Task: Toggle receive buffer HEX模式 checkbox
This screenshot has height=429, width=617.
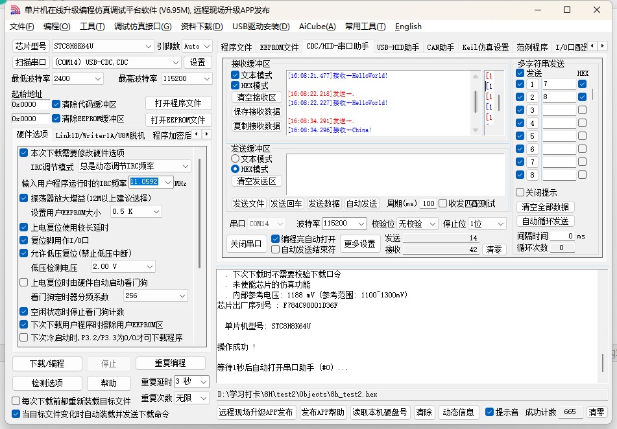Action: click(x=236, y=86)
